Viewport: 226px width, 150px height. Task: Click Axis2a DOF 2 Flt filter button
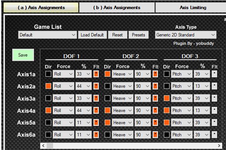[155, 86]
